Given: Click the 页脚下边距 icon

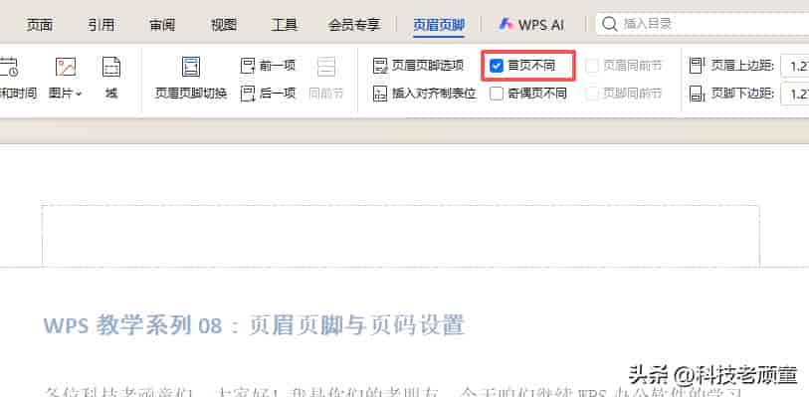Looking at the screenshot, I should click(x=697, y=94).
